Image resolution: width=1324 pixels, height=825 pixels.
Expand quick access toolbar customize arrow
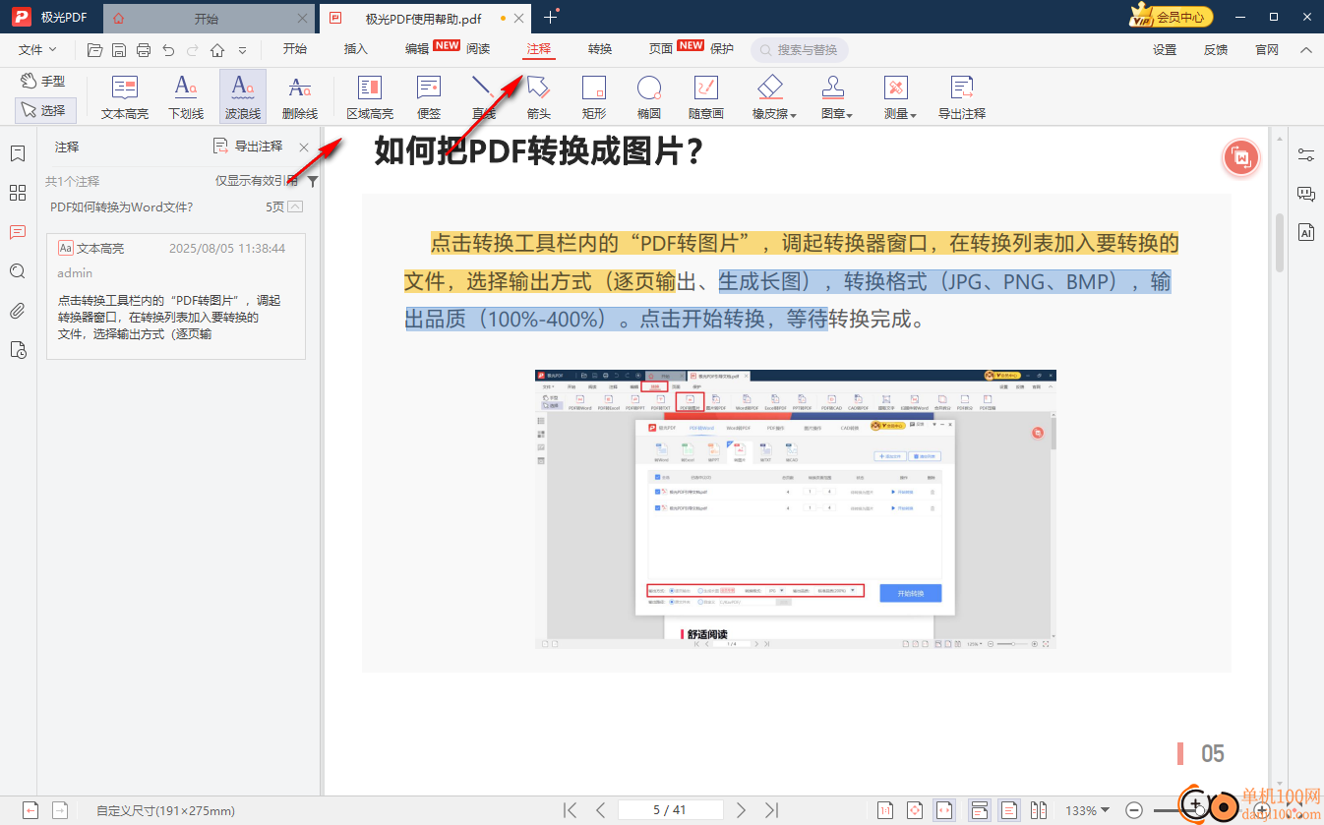pyautogui.click(x=242, y=49)
